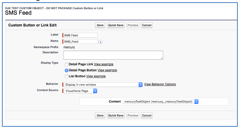Screen dimensions: 241x129
Task: Click the top Quick Save button
Action: (116, 25)
